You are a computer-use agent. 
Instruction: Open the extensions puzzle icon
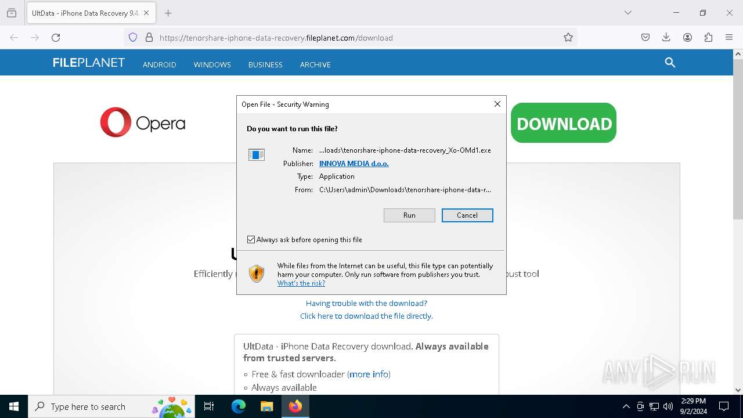708,37
